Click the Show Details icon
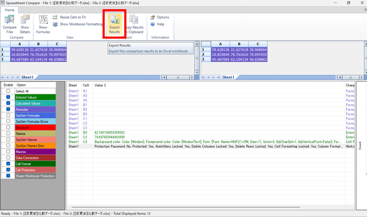The image size is (367, 217). click(25, 24)
